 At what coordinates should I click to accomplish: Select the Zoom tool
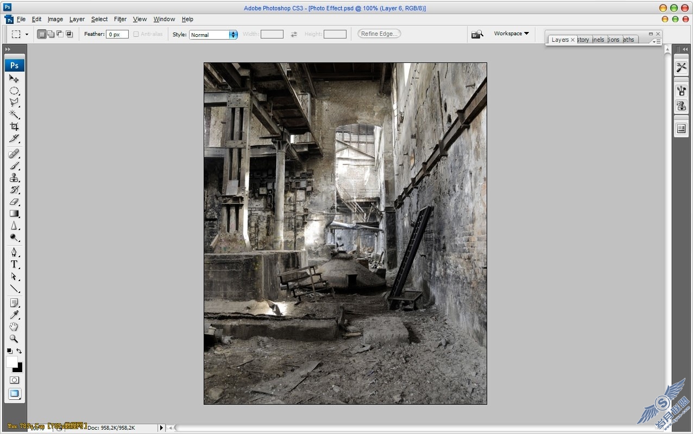click(x=14, y=339)
